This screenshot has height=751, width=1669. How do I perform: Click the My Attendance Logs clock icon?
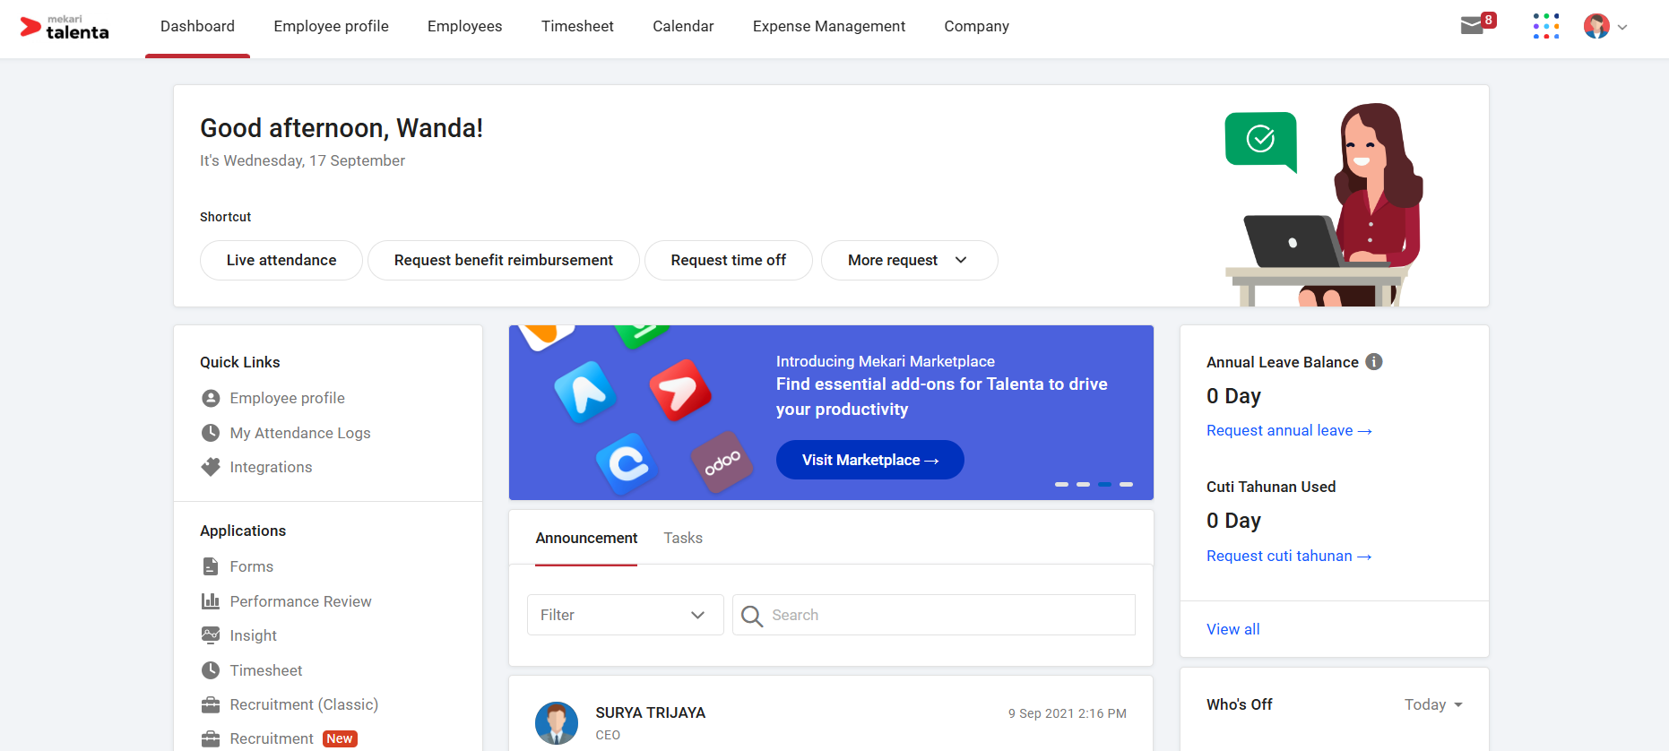tap(211, 433)
